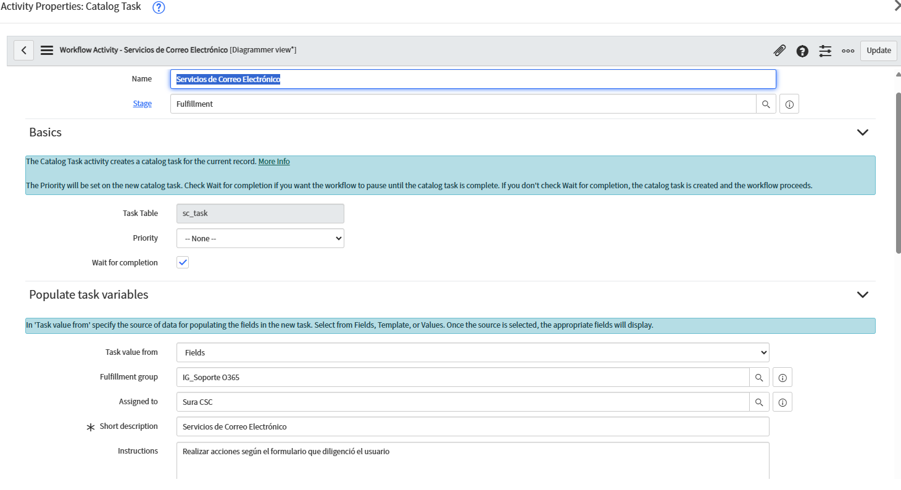Open the help question mark in header bar
The height and width of the screenshot is (490, 901).
[802, 51]
